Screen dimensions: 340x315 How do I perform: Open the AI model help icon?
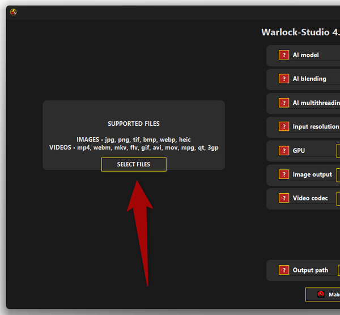pos(284,55)
